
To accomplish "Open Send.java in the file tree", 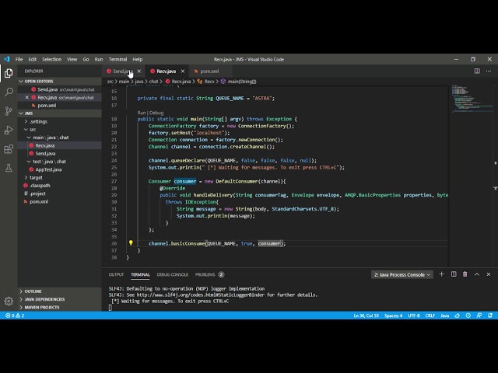I will point(59,154).
